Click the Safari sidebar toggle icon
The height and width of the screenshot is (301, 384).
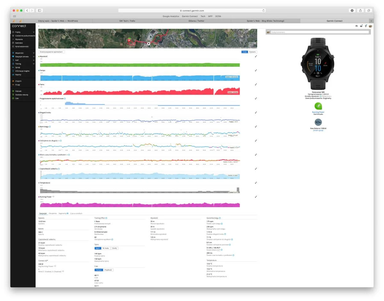39,11
